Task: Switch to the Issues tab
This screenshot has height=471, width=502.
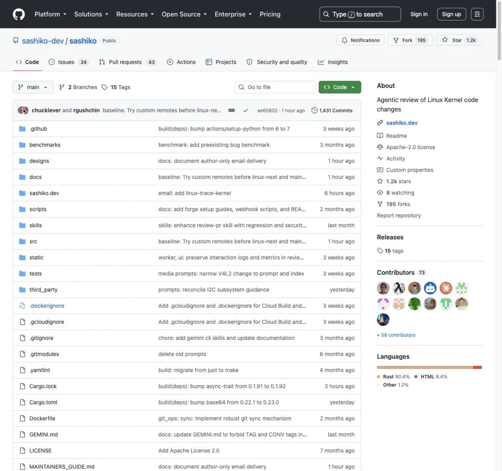Action: tap(68, 62)
